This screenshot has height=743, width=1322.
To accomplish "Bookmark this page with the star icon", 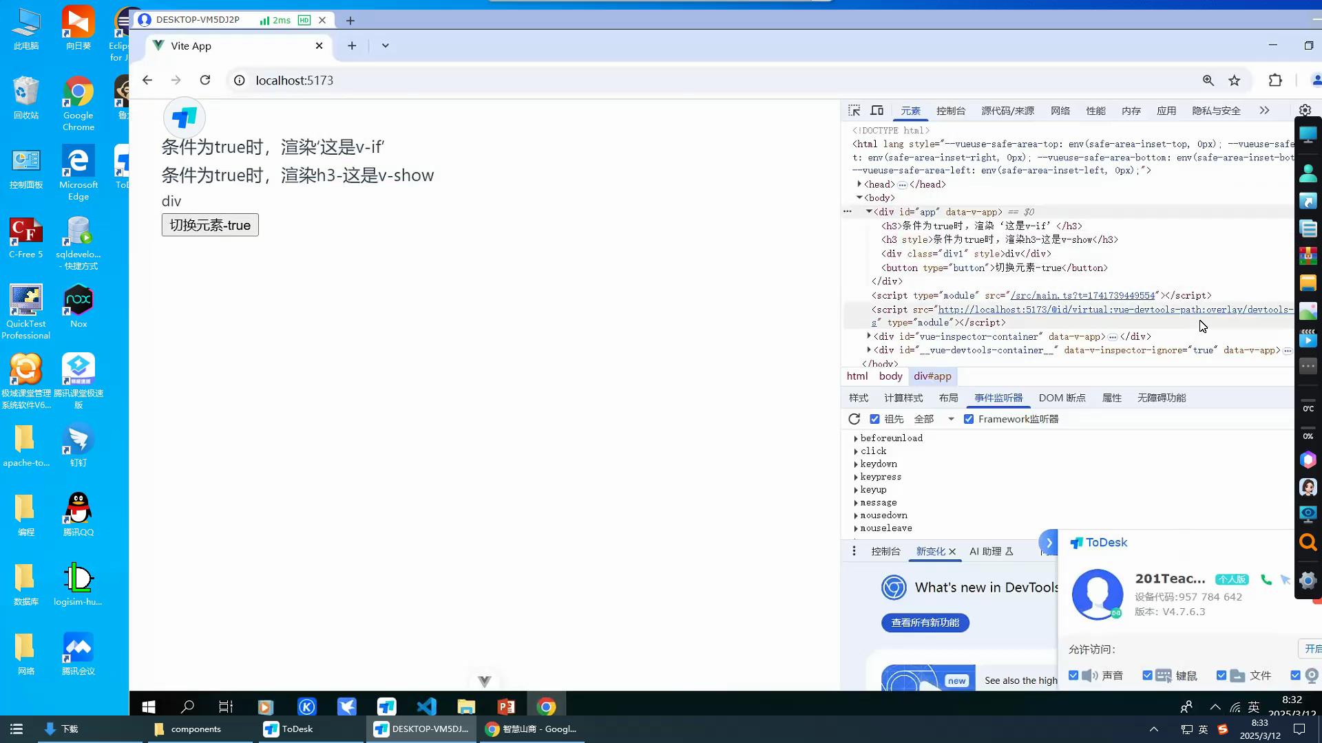I will tap(1235, 80).
